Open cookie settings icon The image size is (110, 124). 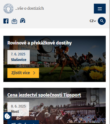pos(7,116)
